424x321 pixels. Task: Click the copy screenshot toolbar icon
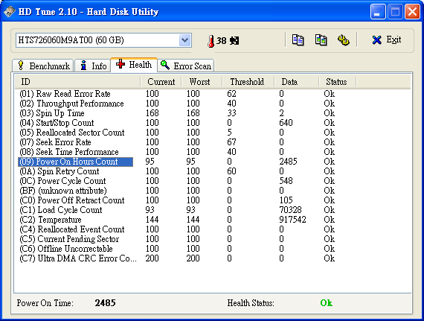(x=321, y=40)
